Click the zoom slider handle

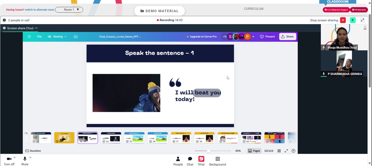pos(209,151)
